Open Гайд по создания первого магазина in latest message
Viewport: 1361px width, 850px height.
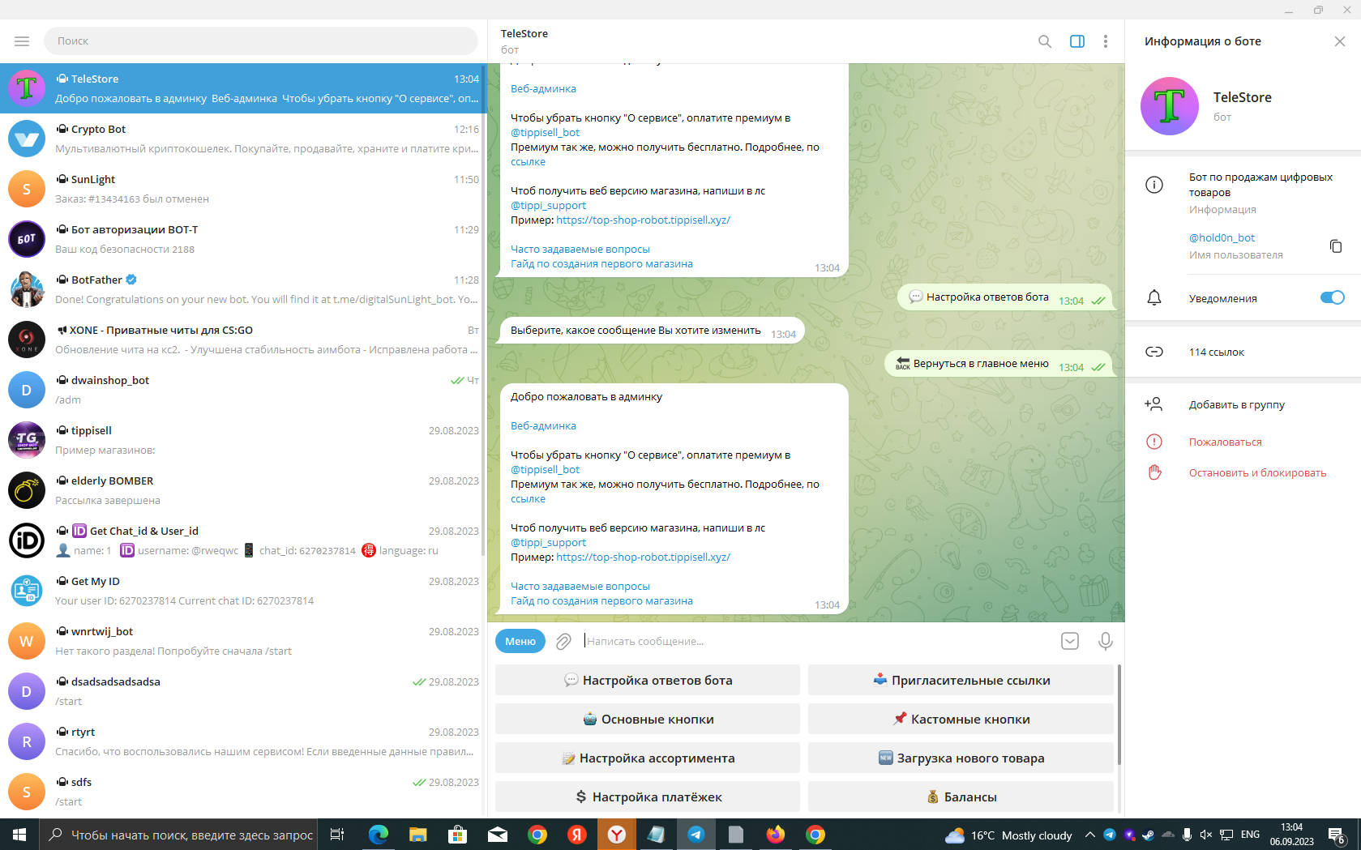[x=601, y=600]
